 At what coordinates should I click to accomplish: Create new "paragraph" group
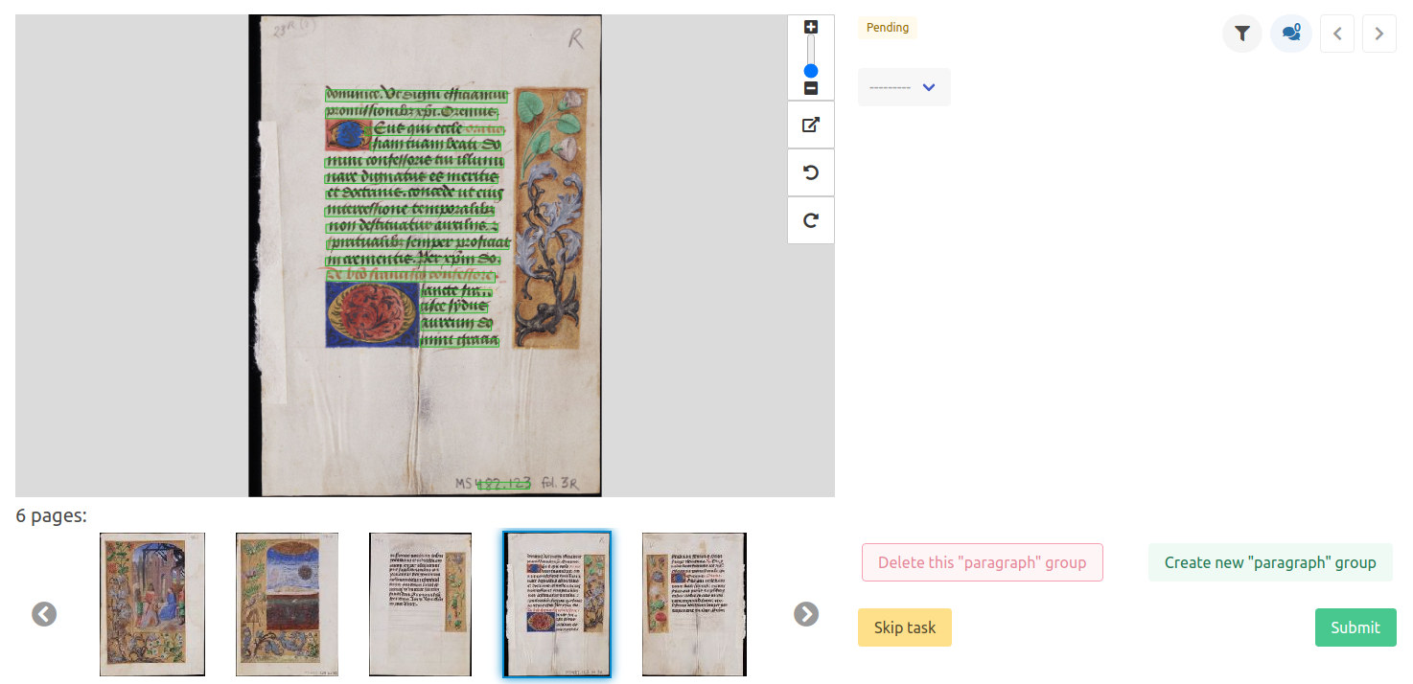[x=1270, y=562]
